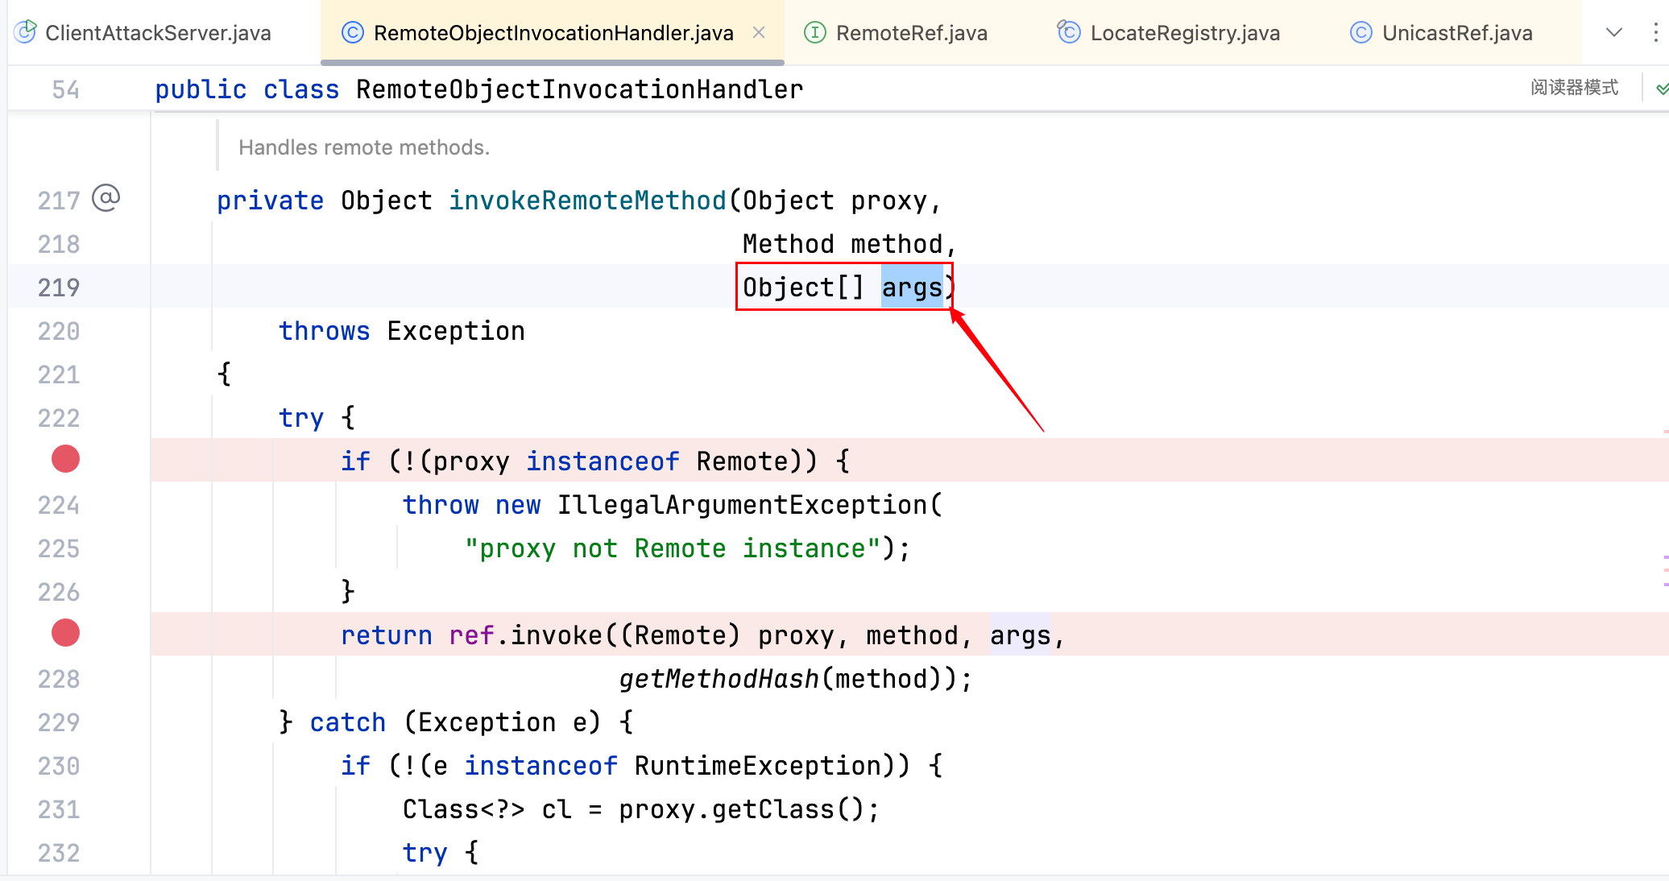The image size is (1669, 881).
Task: Click the UnicastRef.java class icon
Action: [x=1360, y=32]
